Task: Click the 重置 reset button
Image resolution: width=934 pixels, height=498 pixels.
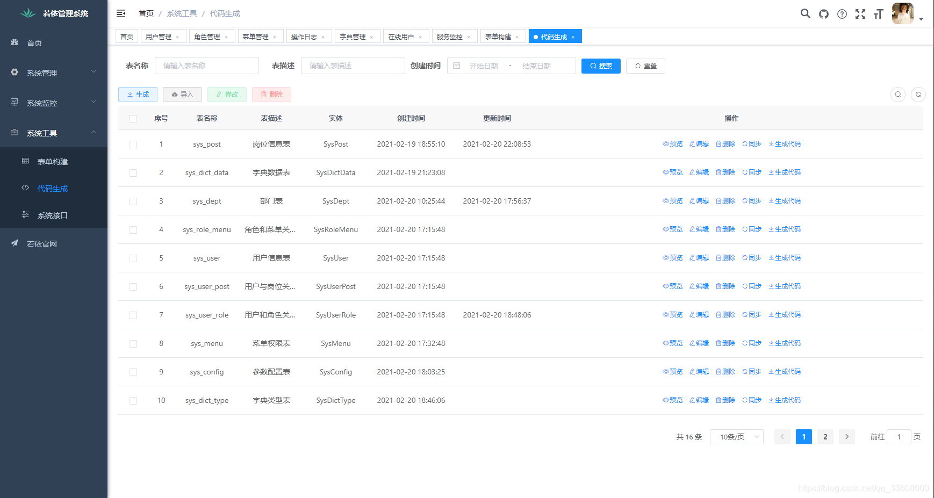Action: tap(645, 66)
